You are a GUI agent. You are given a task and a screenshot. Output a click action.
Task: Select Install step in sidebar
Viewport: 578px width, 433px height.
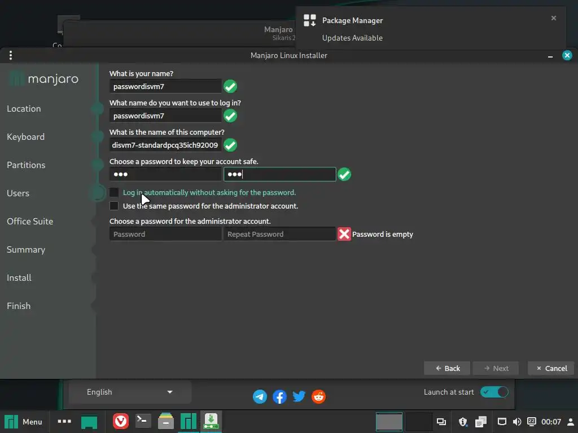click(19, 277)
